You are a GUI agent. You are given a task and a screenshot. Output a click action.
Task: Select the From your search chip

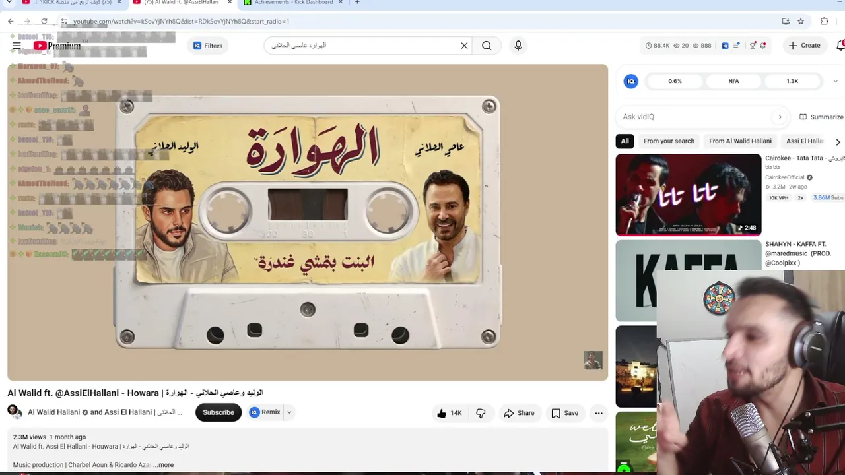pyautogui.click(x=669, y=141)
